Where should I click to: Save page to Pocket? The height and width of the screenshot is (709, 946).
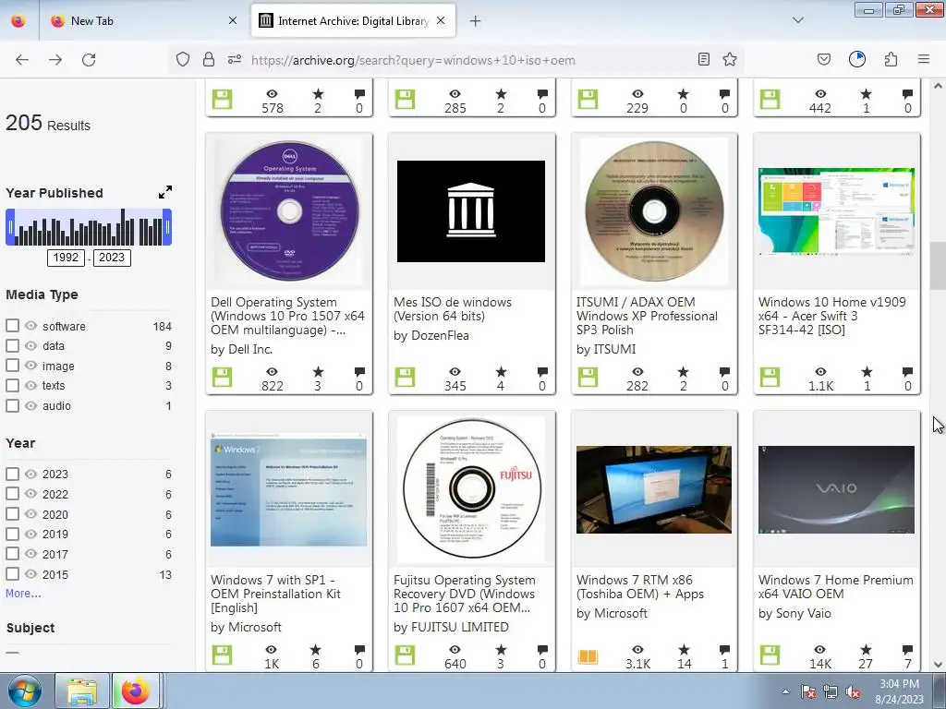pos(823,59)
